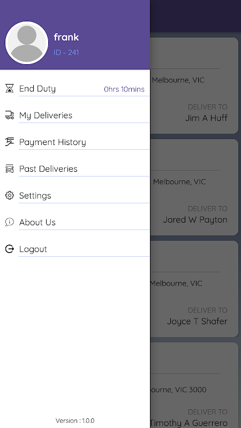Screen dimensions: 241x428
Task: Tap the End Duty label
Action: (37, 88)
